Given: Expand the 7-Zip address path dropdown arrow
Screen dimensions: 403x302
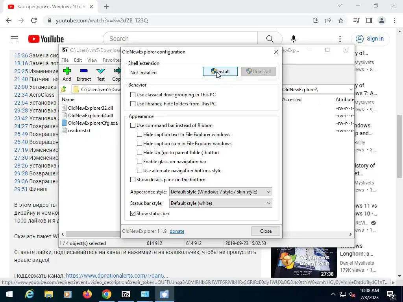Looking at the screenshot, I should pos(351,90).
